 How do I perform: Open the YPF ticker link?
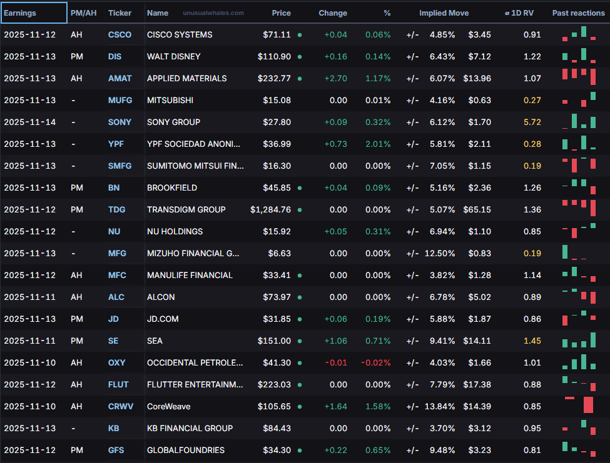(116, 144)
